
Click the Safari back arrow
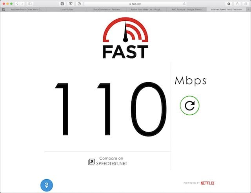click(17, 4)
